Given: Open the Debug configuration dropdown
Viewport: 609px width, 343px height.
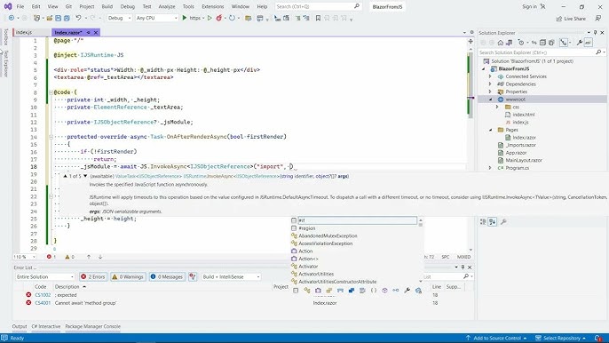Looking at the screenshot, I should coord(119,18).
